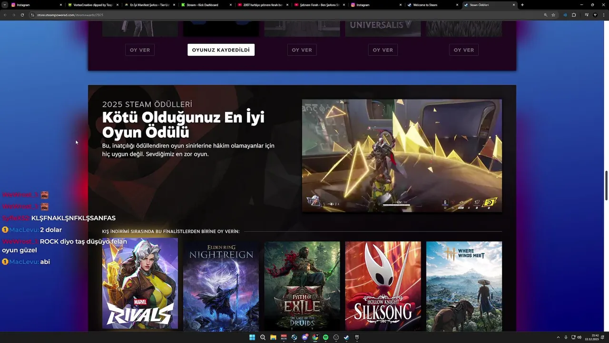Screen dimensions: 609x343
Task: Click the chat message 2 dolar
Action: (51, 230)
